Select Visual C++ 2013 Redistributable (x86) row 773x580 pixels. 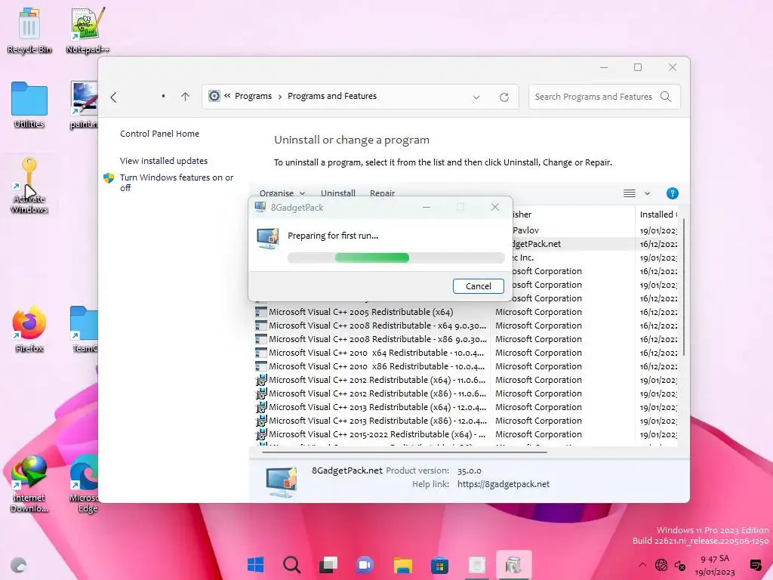(x=370, y=420)
